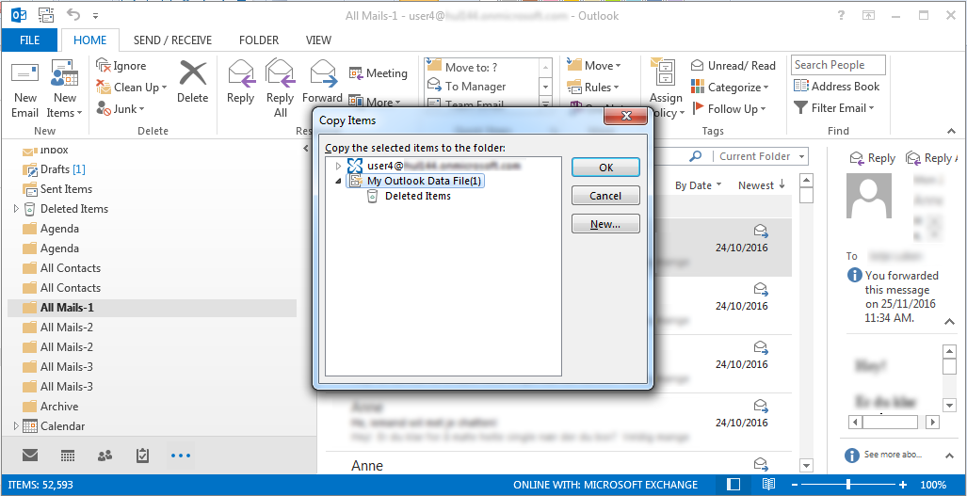The height and width of the screenshot is (496, 967).
Task: Click the New... folder button
Action: pyautogui.click(x=605, y=224)
